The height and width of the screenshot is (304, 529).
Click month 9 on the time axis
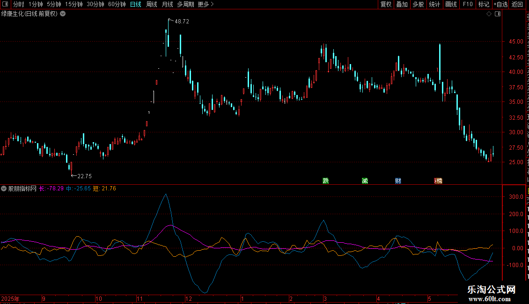click(x=44, y=299)
